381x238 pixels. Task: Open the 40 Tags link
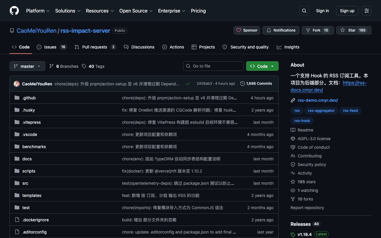point(93,66)
